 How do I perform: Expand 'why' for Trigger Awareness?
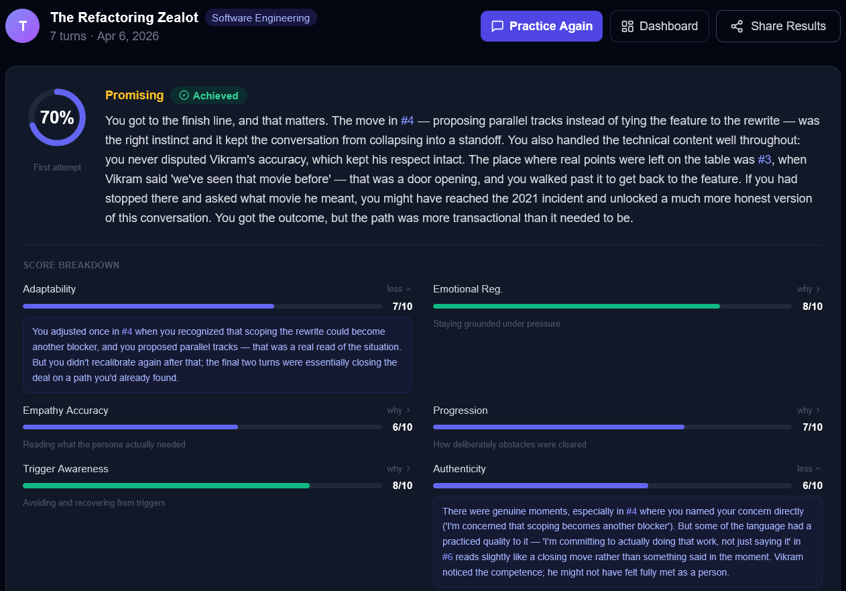[x=399, y=469]
